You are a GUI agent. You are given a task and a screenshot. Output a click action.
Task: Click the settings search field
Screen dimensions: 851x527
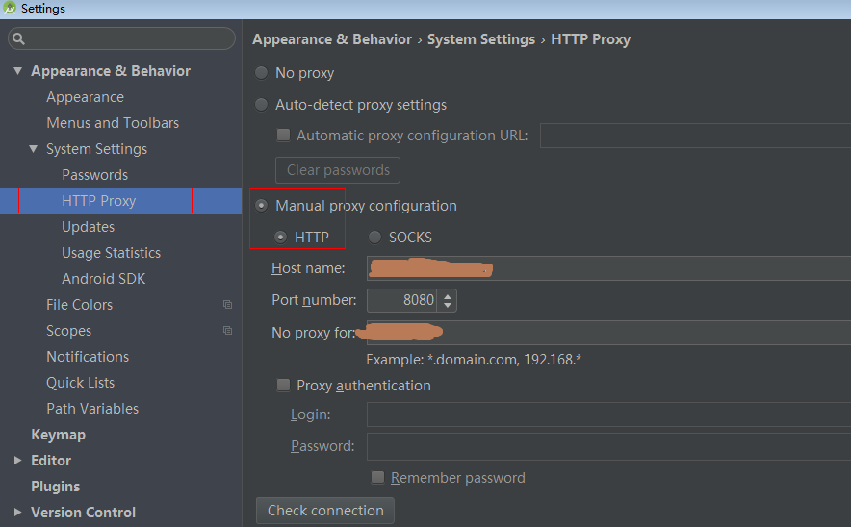pos(121,38)
